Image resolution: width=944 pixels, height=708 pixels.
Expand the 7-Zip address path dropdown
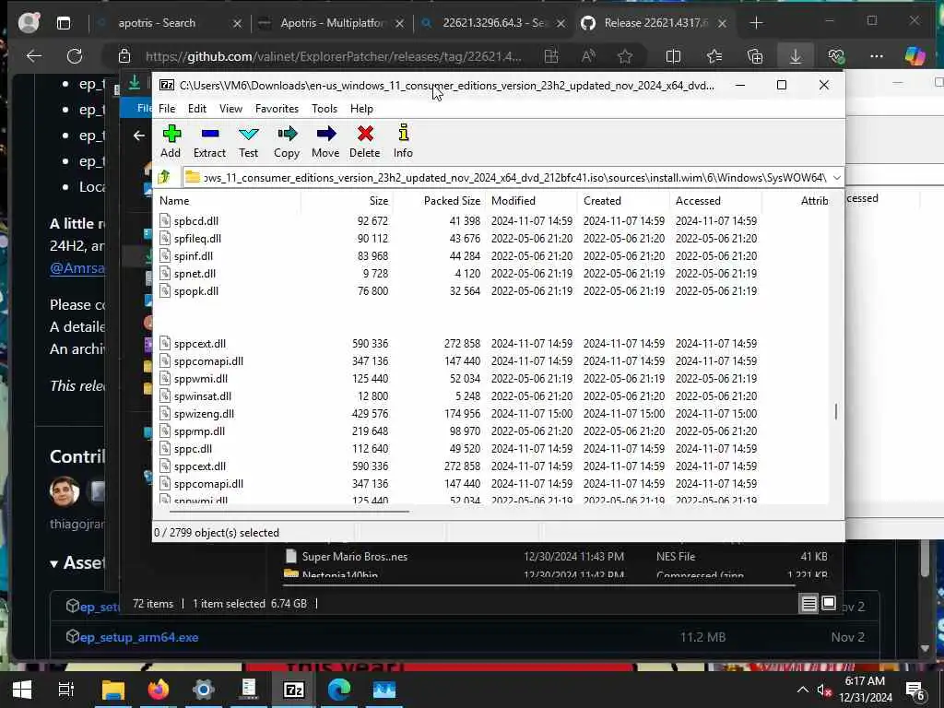click(836, 178)
